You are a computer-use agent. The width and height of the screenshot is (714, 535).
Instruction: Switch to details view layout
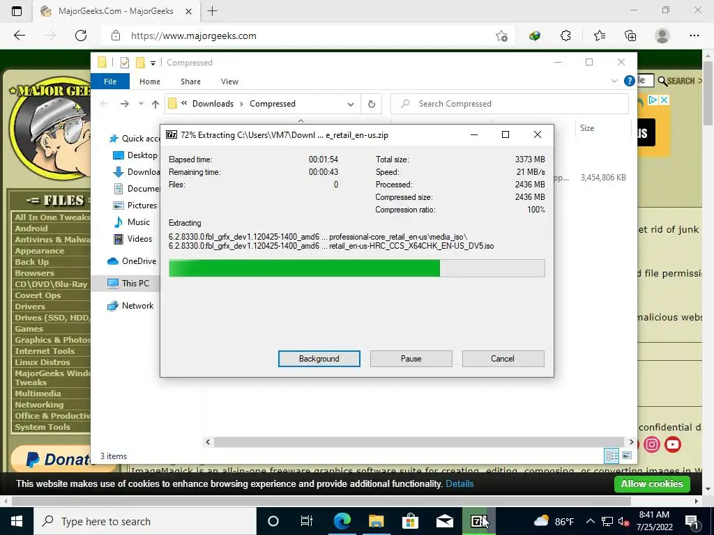point(612,456)
